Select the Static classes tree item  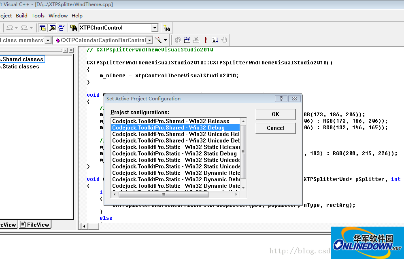(20, 67)
